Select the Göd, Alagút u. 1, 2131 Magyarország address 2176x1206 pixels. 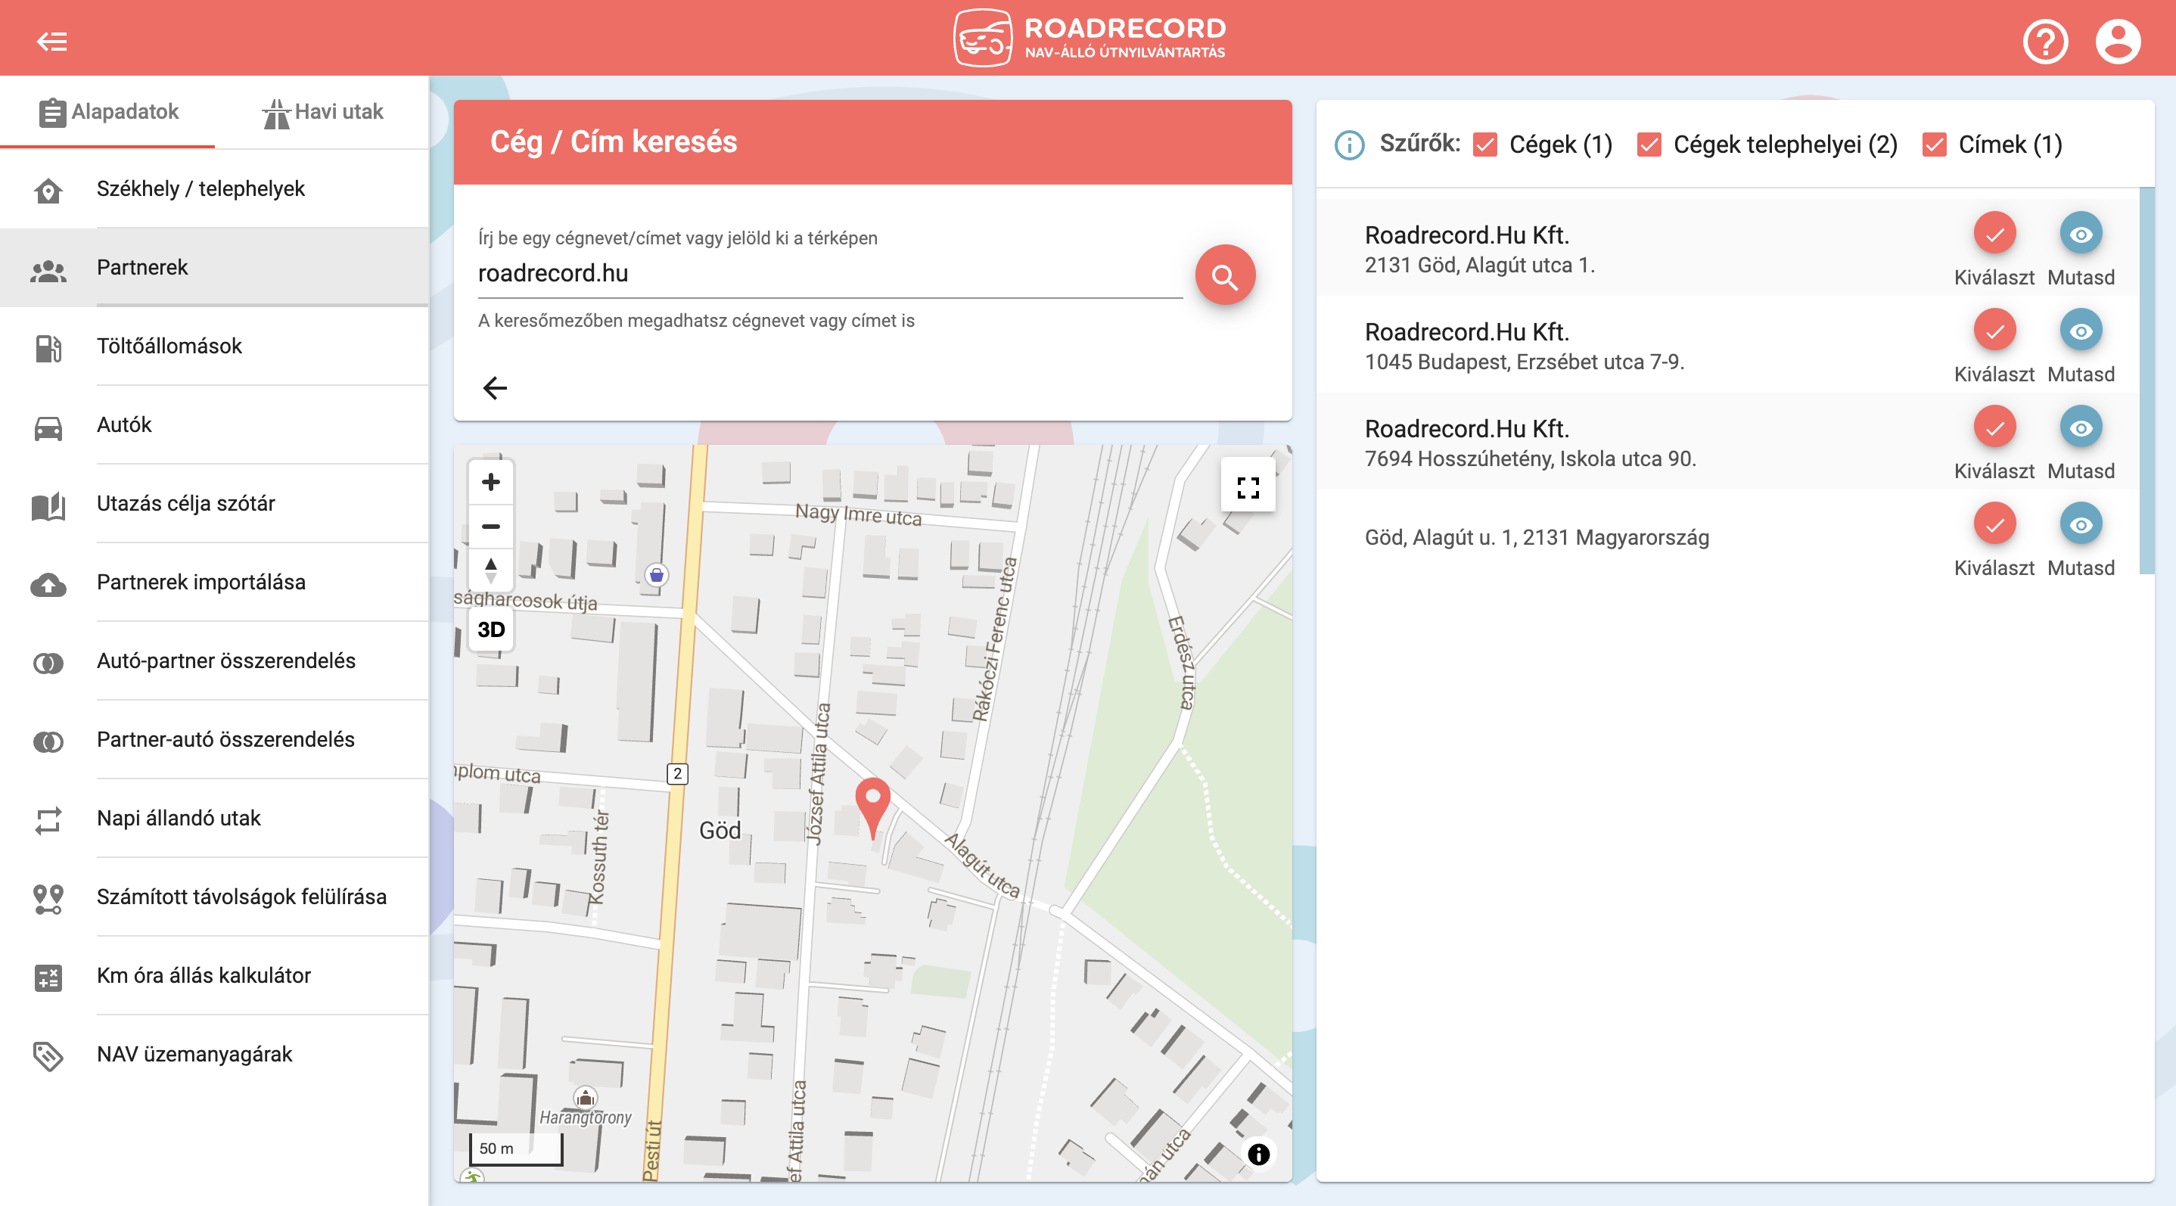1994,524
